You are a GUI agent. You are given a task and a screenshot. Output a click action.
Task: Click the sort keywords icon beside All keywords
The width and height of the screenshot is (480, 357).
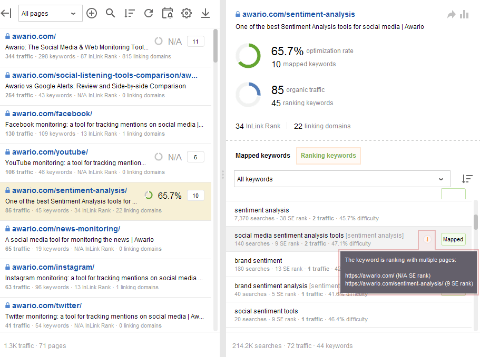467,179
